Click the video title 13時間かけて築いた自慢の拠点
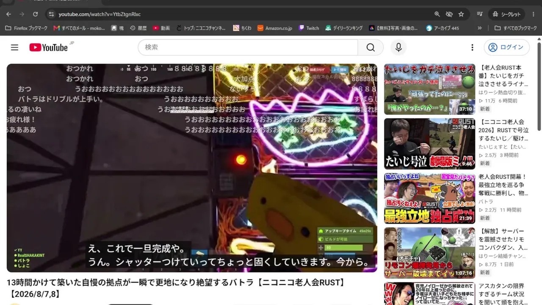The width and height of the screenshot is (542, 305). coord(176,288)
